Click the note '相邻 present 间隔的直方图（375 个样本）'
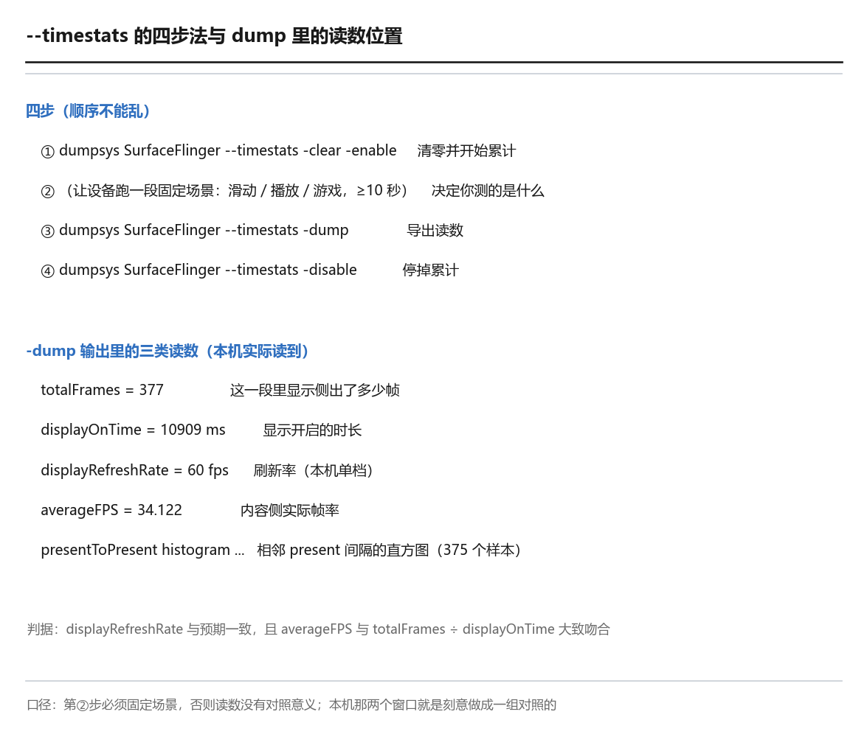 coord(390,550)
